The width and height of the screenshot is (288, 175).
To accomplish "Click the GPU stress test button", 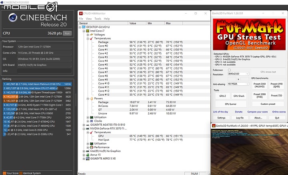I will pyautogui.click(x=268, y=72).
